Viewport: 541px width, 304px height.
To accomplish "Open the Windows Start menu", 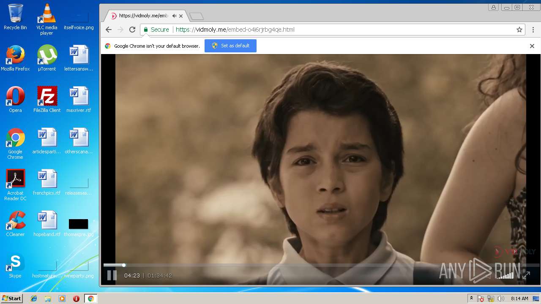I will coord(11,299).
